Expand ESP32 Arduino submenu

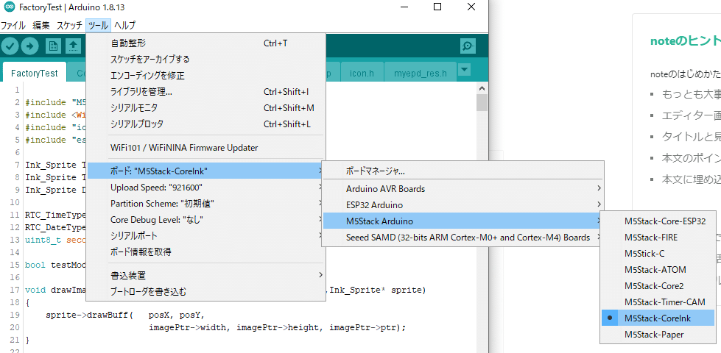click(x=463, y=204)
